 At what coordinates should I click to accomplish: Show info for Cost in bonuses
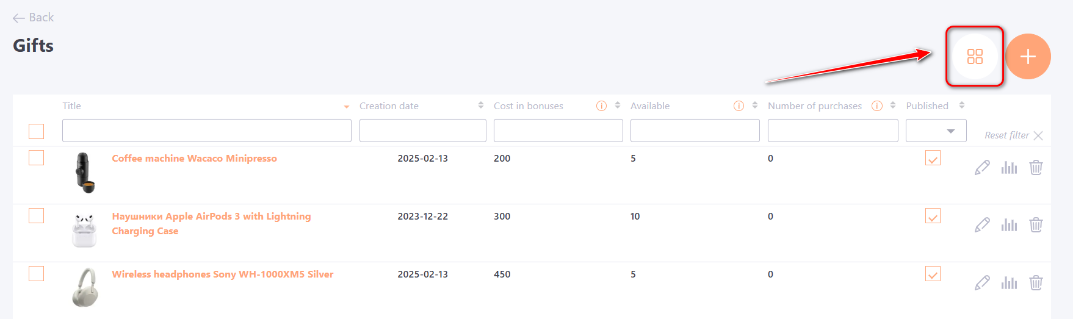pos(601,106)
